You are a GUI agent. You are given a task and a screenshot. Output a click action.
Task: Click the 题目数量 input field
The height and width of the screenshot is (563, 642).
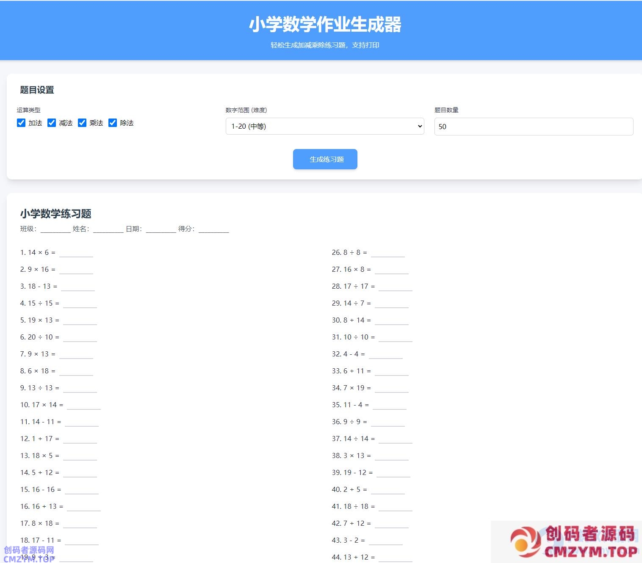(x=534, y=127)
